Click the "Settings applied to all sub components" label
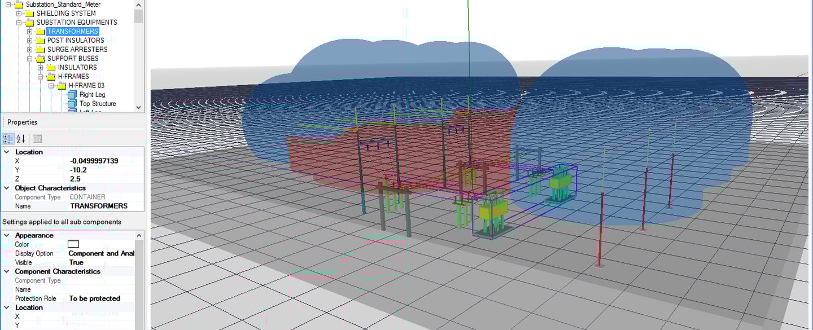This screenshot has width=813, height=330. coord(62,222)
